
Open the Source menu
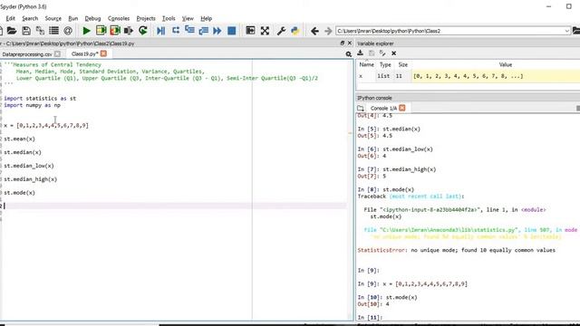53,18
